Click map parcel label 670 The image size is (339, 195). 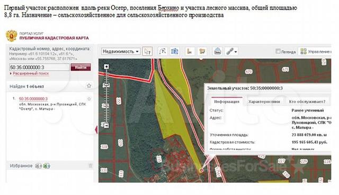249,71
